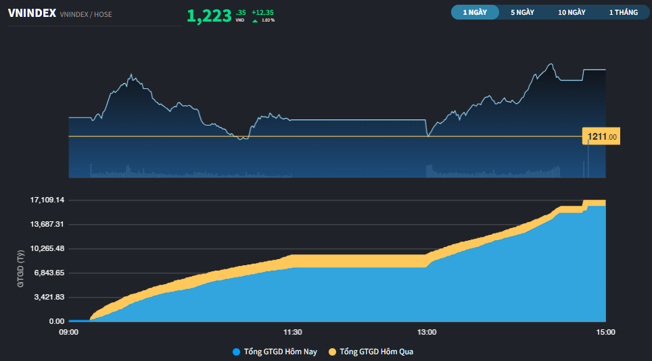This screenshot has height=361, width=652.
Task: Switch to the 10 NGÀY timeframe
Action: coord(572,12)
